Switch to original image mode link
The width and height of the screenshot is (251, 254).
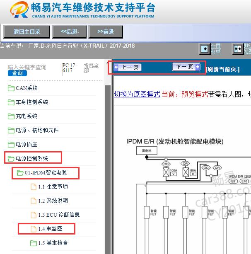coord(137,94)
